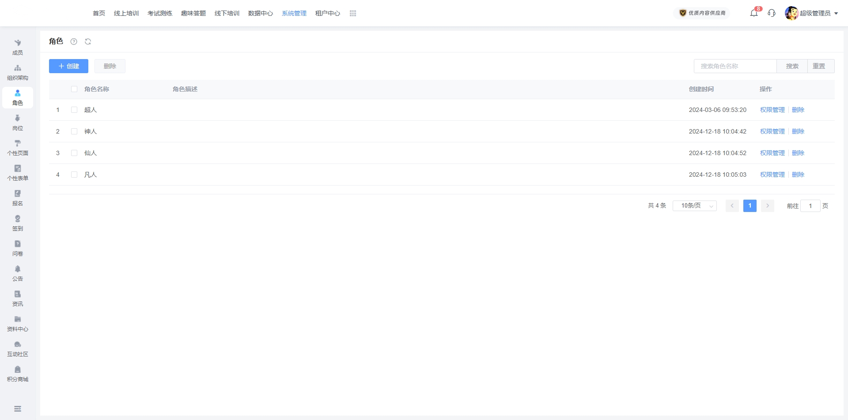Switch to 数据中心 in top menu
Viewport: 848px width, 420px height.
(261, 13)
